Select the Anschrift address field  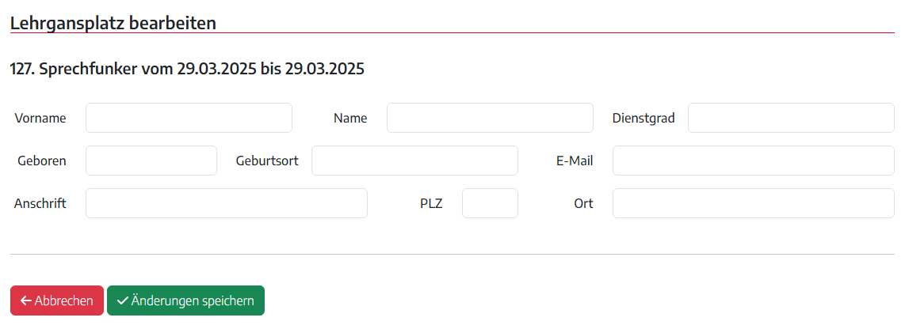(226, 203)
